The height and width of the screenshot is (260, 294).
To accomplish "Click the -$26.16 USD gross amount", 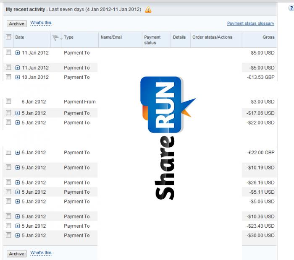I will coord(260,182).
